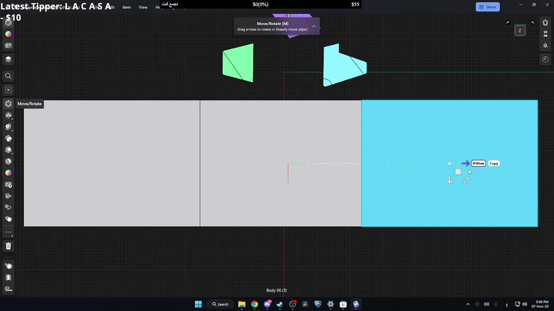Click the cube tool directly below Move/Rotate
Viewport: 554px width, 311px height.
[8, 115]
